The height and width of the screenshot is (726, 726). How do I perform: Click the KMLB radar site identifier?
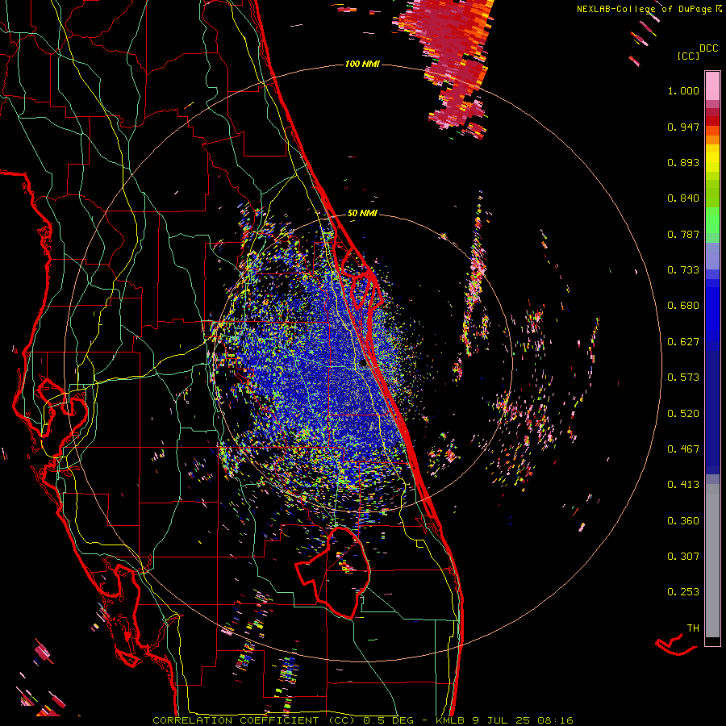tap(452, 720)
